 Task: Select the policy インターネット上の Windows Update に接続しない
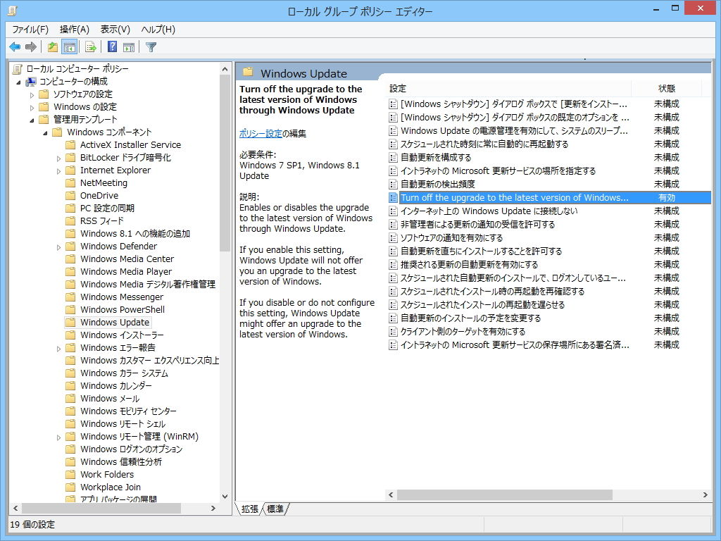click(489, 211)
